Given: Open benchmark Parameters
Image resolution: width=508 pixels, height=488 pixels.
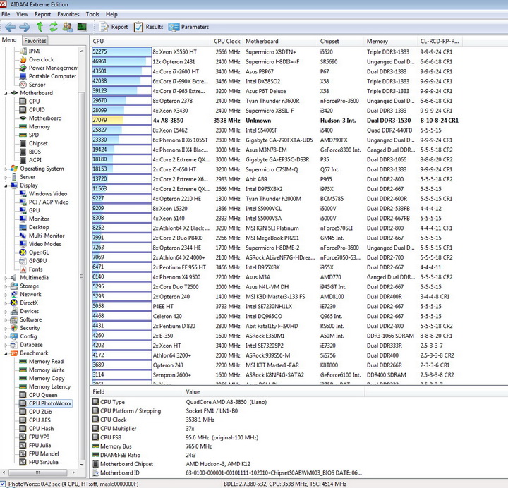Looking at the screenshot, I should tap(188, 27).
